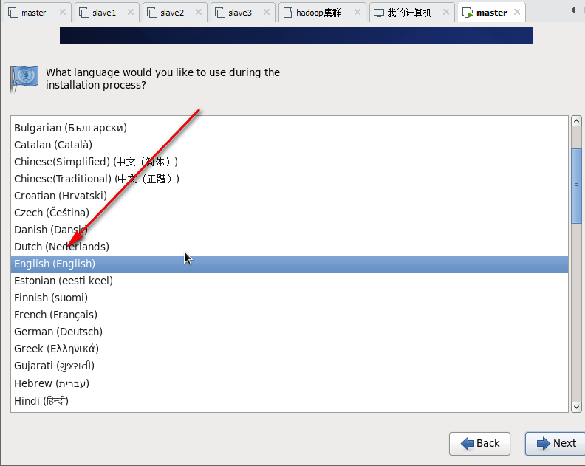The height and width of the screenshot is (466, 585).
Task: Click the language list scrollbar thumb
Action: click(x=576, y=186)
